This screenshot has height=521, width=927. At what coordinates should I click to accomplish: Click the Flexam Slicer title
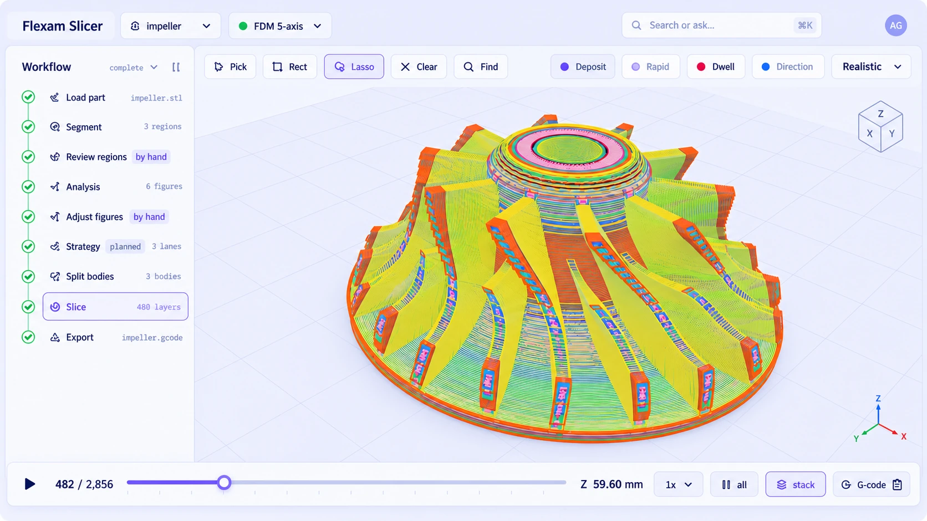click(62, 26)
